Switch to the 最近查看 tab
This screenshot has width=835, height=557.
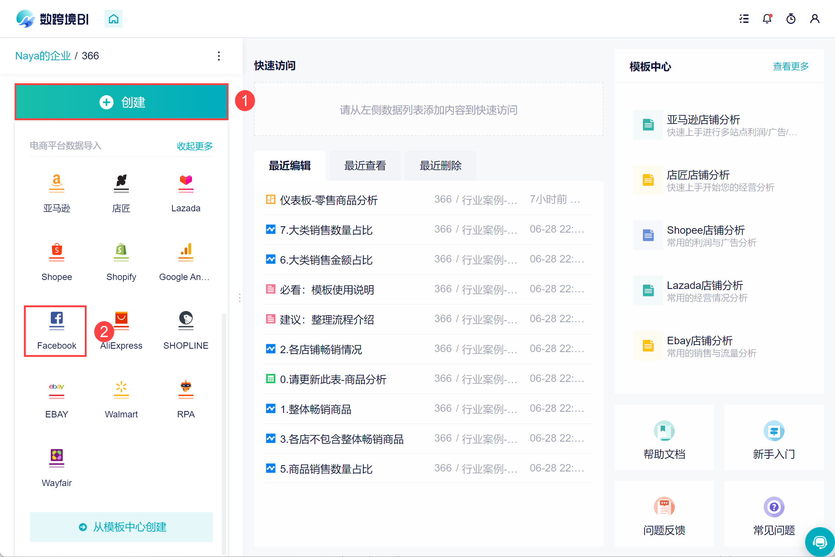365,166
